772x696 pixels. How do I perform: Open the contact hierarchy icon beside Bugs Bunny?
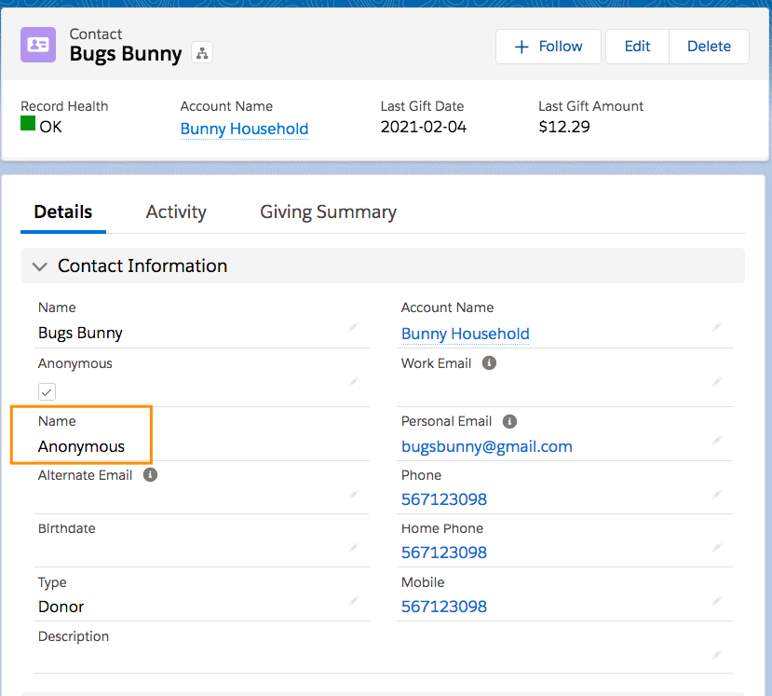tap(202, 53)
